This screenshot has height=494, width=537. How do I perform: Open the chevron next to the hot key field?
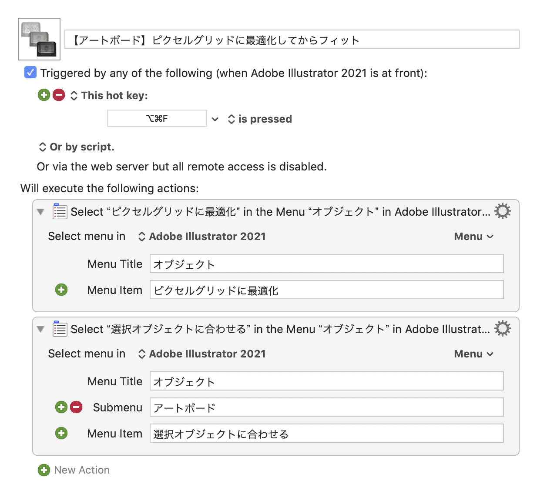(215, 119)
